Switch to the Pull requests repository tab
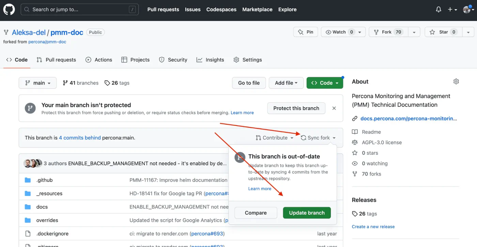477x247 pixels. (x=57, y=60)
